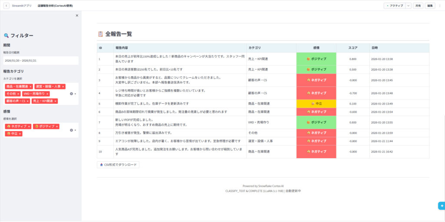The width and height of the screenshot is (445, 222).
Task: Click the スコア column header
Action: [353, 48]
